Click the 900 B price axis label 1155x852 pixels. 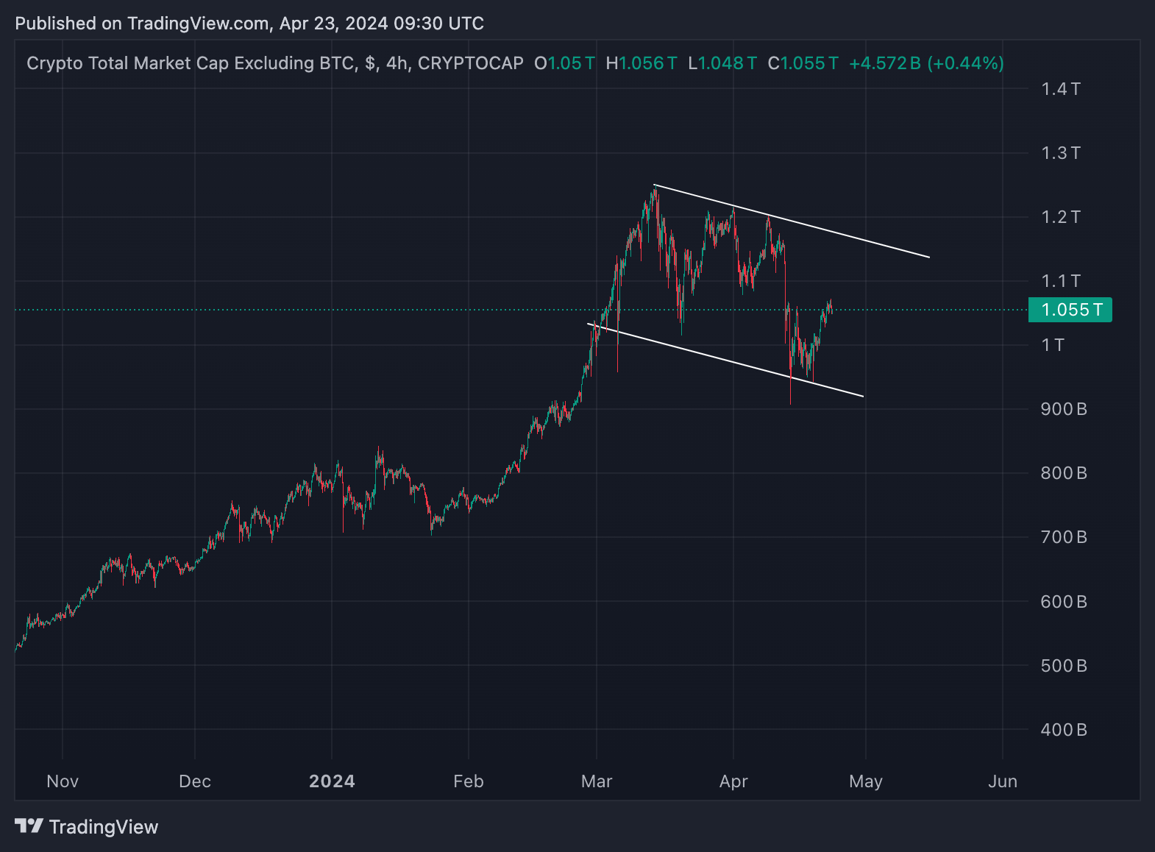click(x=1064, y=409)
